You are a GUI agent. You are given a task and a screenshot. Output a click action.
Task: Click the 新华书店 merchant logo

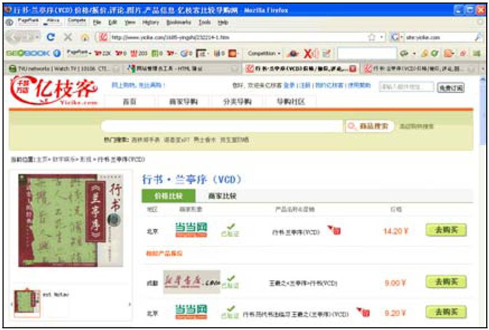click(192, 282)
